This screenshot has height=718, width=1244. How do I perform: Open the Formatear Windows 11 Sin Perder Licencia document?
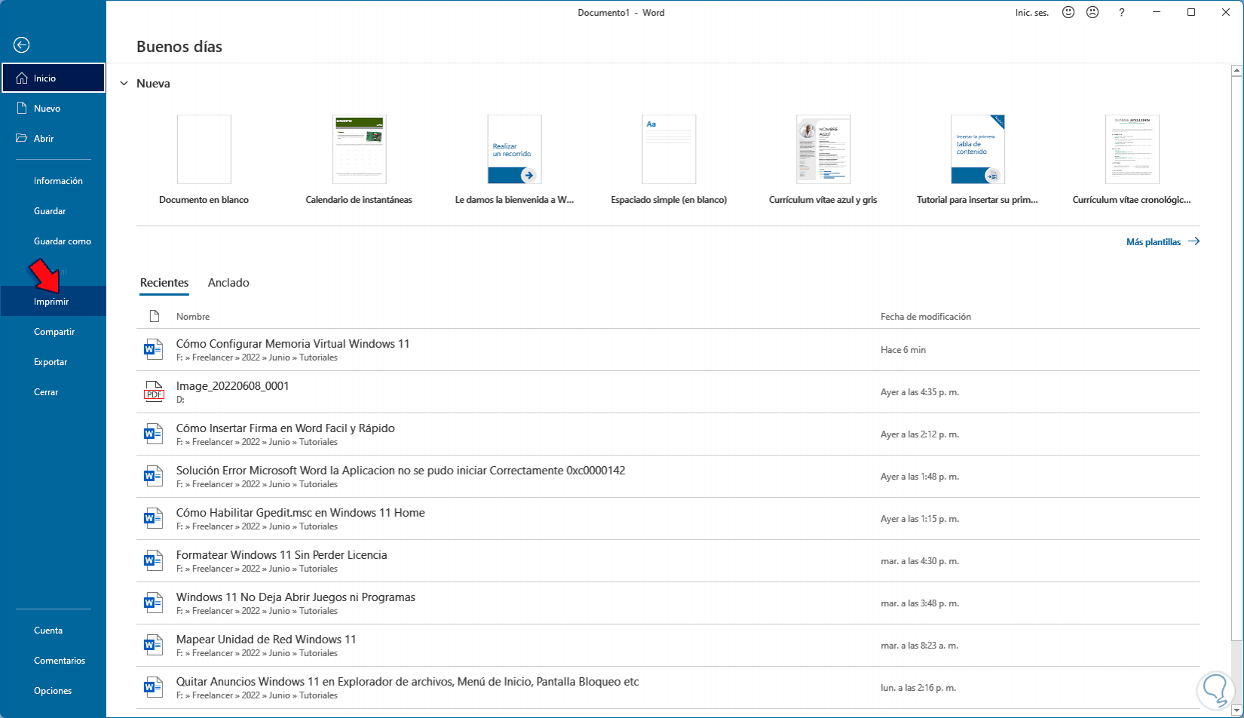(281, 555)
